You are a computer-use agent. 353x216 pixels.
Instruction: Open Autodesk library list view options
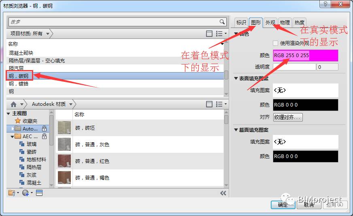(x=221, y=104)
